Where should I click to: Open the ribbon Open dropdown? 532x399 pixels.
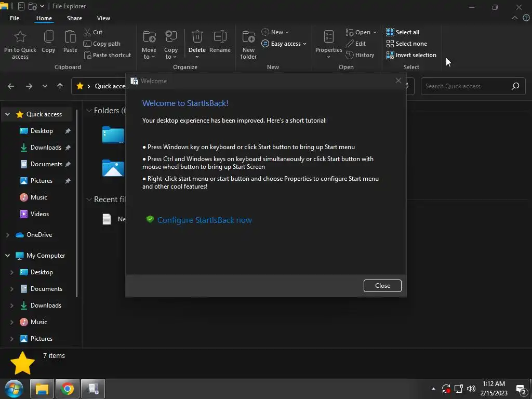pyautogui.click(x=361, y=32)
